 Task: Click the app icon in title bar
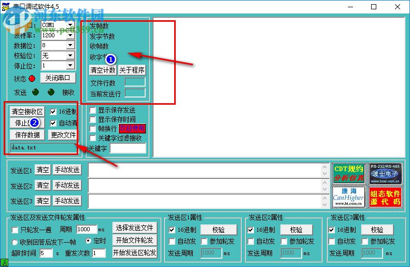coord(6,7)
